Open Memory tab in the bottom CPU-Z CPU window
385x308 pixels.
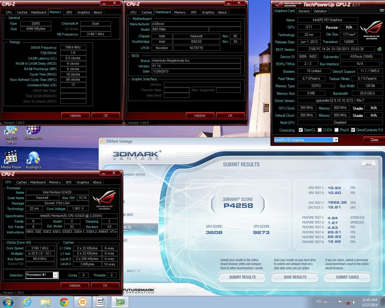click(x=55, y=182)
